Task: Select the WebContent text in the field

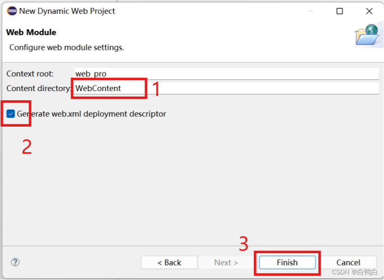Action: pos(98,88)
